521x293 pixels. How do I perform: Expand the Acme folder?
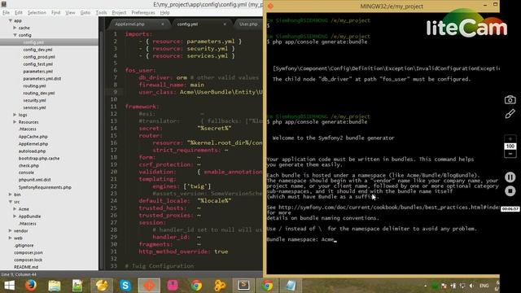15,209
